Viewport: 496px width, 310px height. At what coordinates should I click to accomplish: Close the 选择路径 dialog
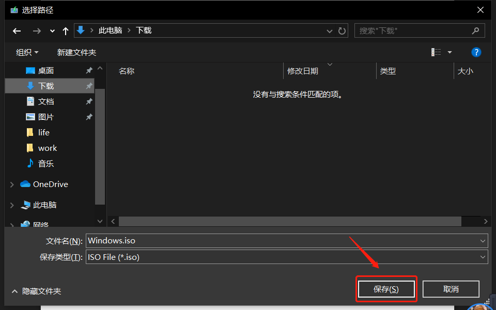480,10
